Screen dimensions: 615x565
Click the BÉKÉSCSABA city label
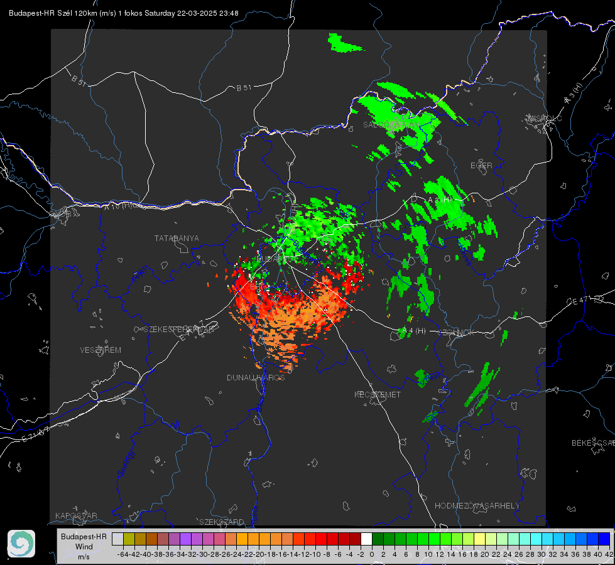(593, 443)
